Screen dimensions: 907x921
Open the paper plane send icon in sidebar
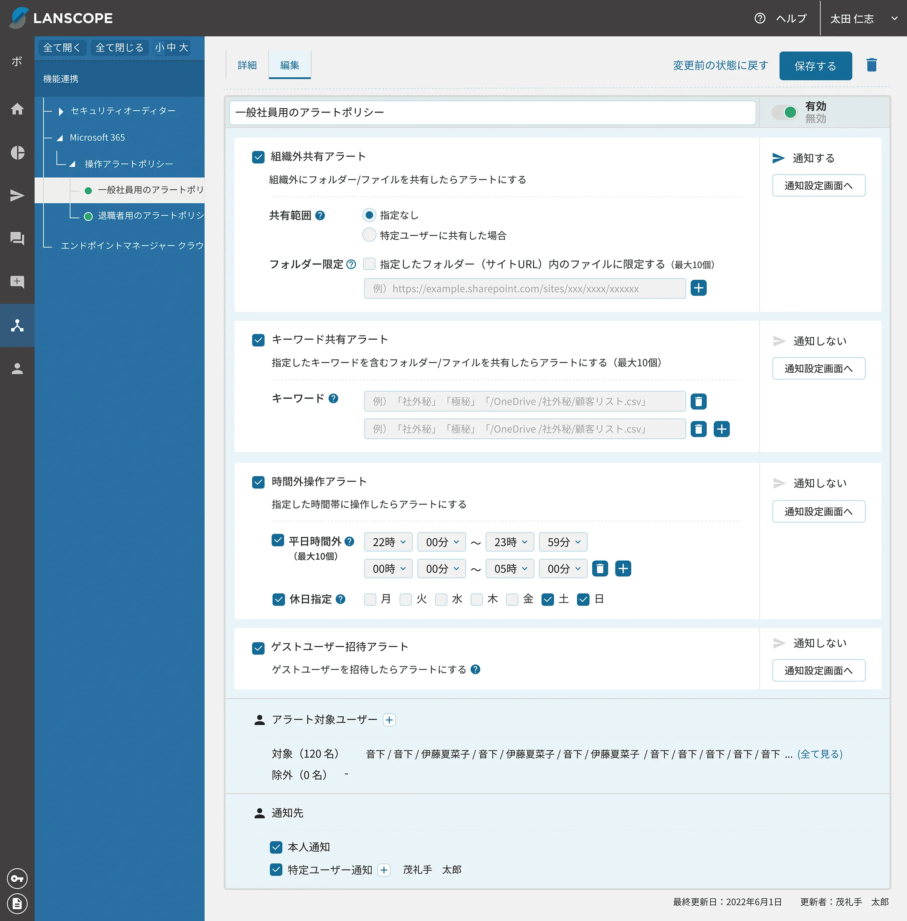[17, 196]
